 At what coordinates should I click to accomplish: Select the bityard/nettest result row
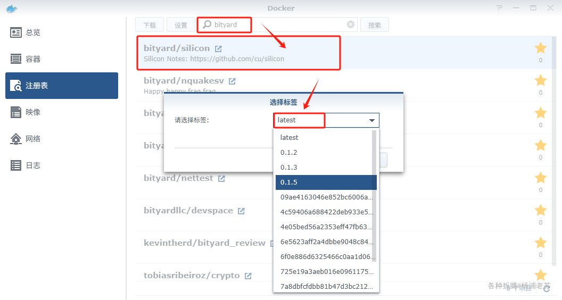pos(344,182)
